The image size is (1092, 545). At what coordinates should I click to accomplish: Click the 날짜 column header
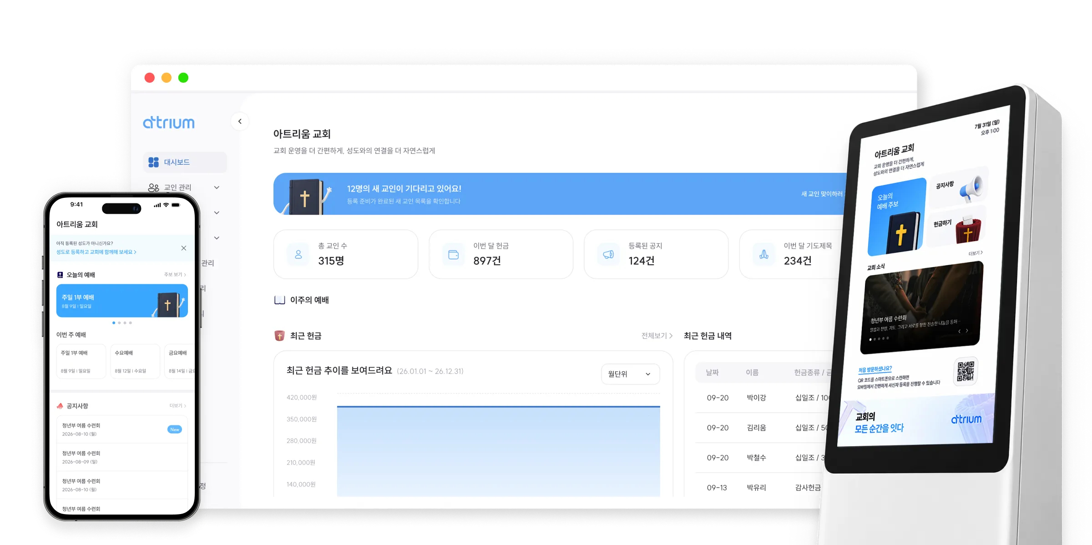tap(712, 373)
